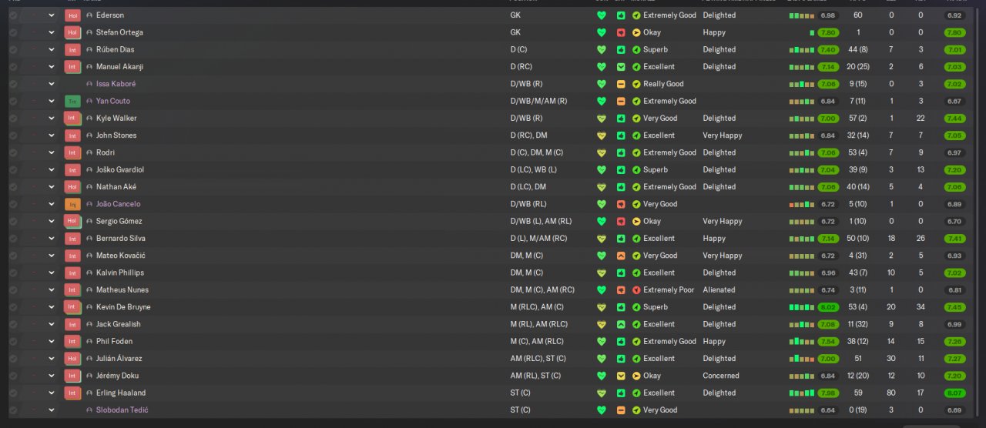
Task: Click Yan Couto's D/WB/M/AM (R) position
Action: click(538, 101)
